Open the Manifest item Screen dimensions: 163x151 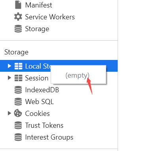39,5
